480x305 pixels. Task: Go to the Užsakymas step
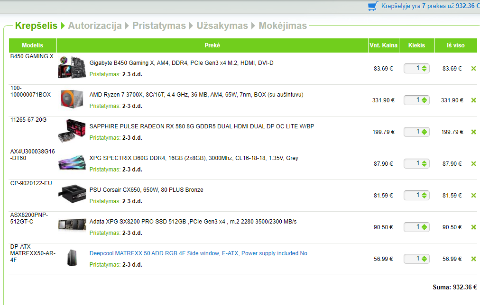pyautogui.click(x=222, y=26)
